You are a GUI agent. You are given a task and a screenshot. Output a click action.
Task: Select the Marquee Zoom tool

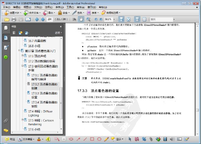88,19
